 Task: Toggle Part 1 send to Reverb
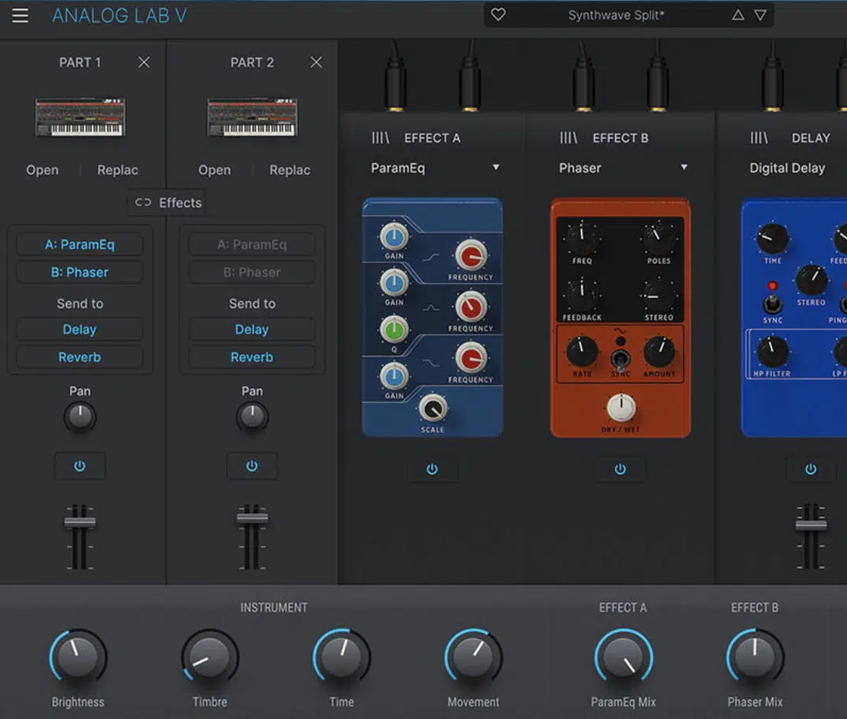pos(80,357)
